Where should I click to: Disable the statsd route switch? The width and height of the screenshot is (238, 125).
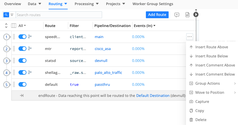(x=22, y=61)
